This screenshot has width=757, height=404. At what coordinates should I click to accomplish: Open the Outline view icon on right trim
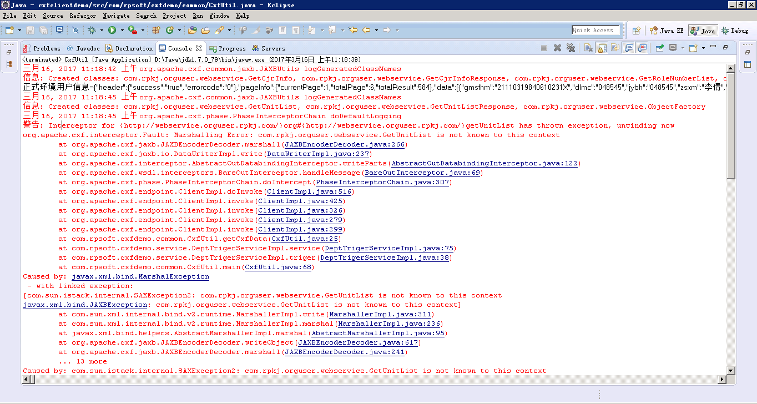pos(747,64)
